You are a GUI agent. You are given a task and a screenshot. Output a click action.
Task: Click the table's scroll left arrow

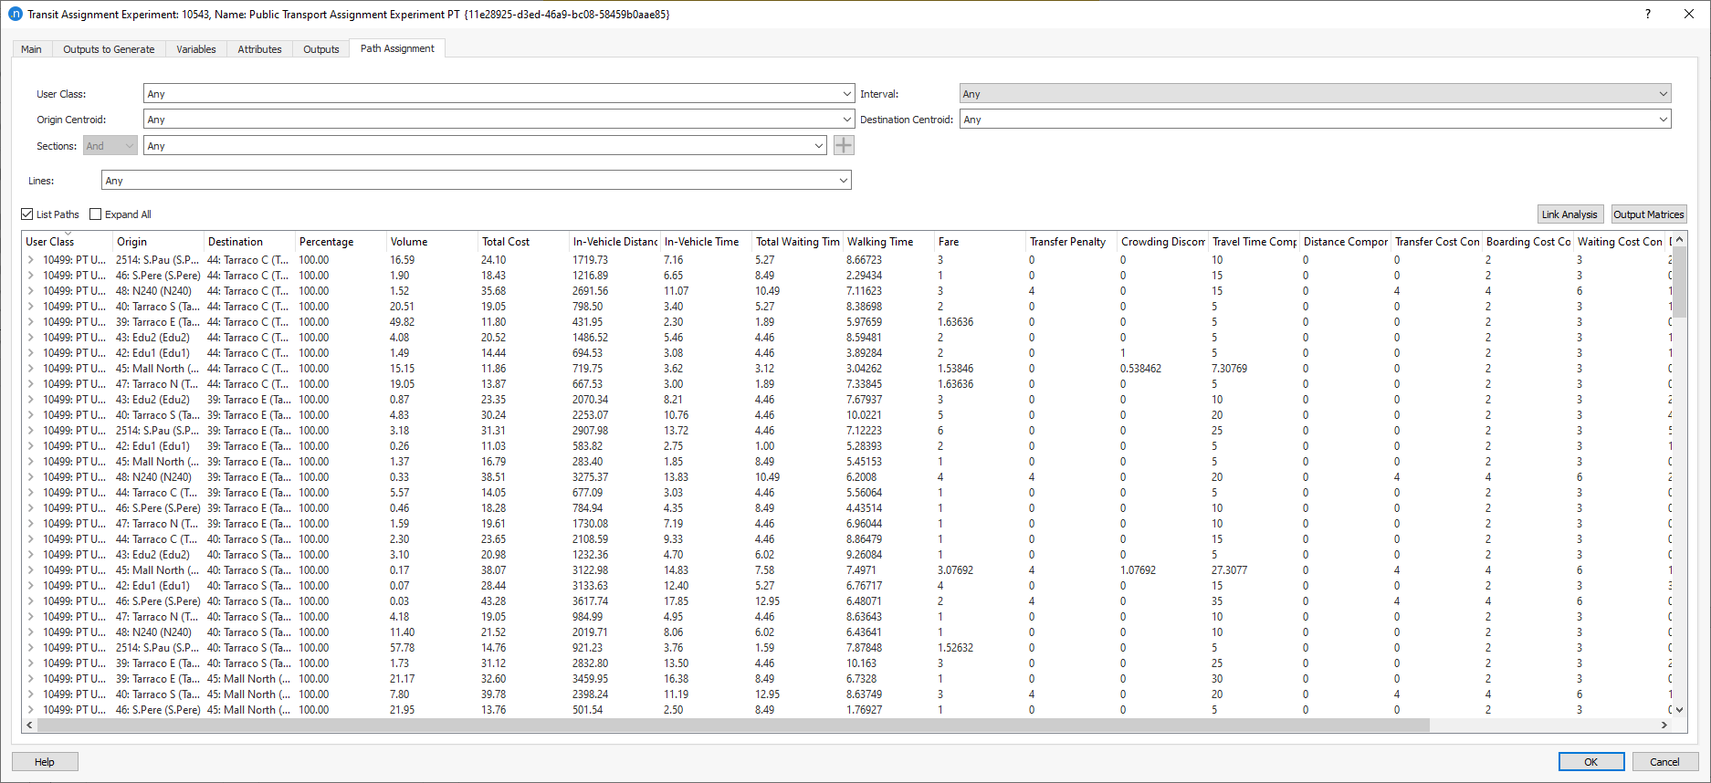(x=29, y=725)
